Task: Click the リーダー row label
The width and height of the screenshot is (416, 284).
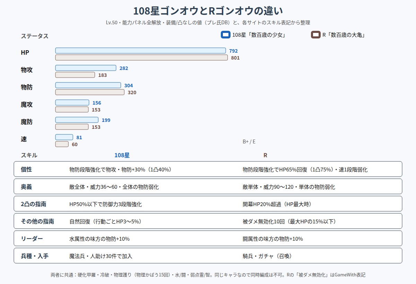Action: [x=32, y=239]
